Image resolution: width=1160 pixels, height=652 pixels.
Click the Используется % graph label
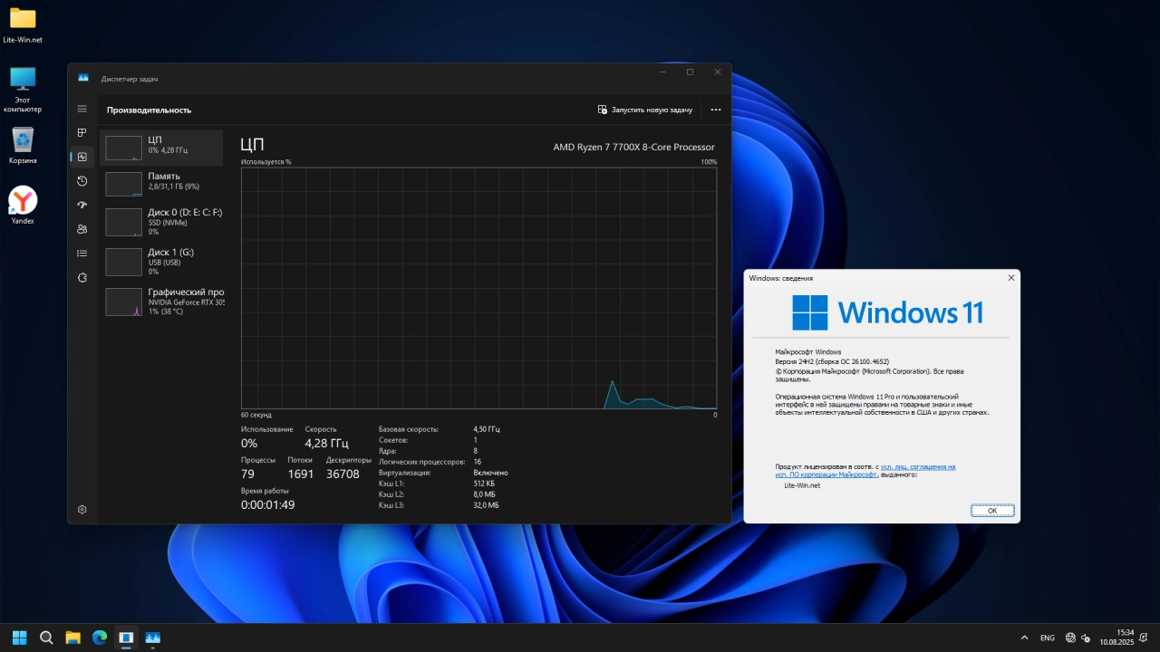(x=266, y=162)
